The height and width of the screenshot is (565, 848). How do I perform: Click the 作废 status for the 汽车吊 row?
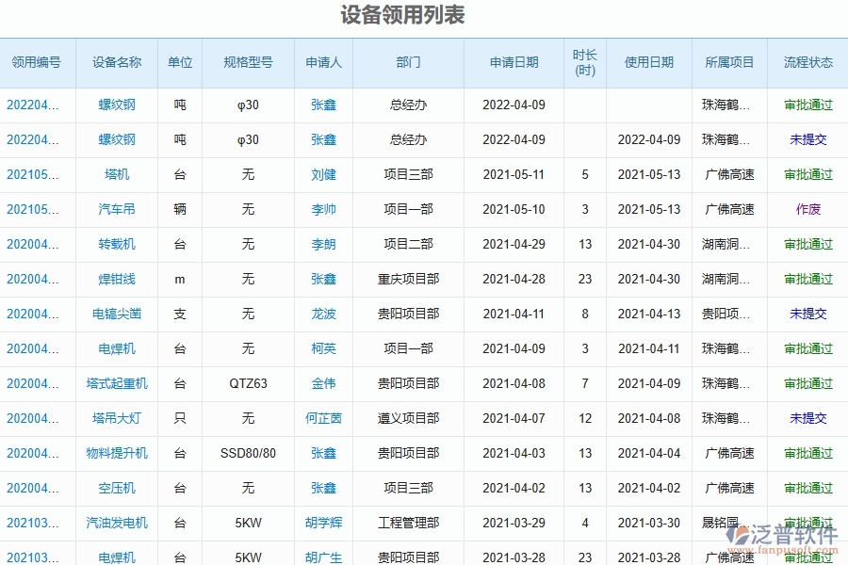pyautogui.click(x=807, y=210)
